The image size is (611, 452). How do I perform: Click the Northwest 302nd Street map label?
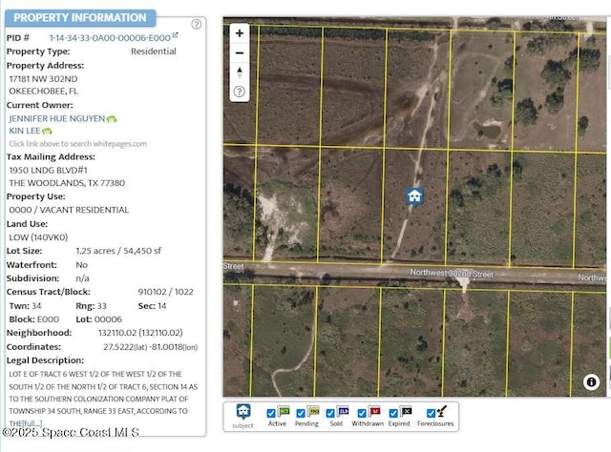pos(452,274)
